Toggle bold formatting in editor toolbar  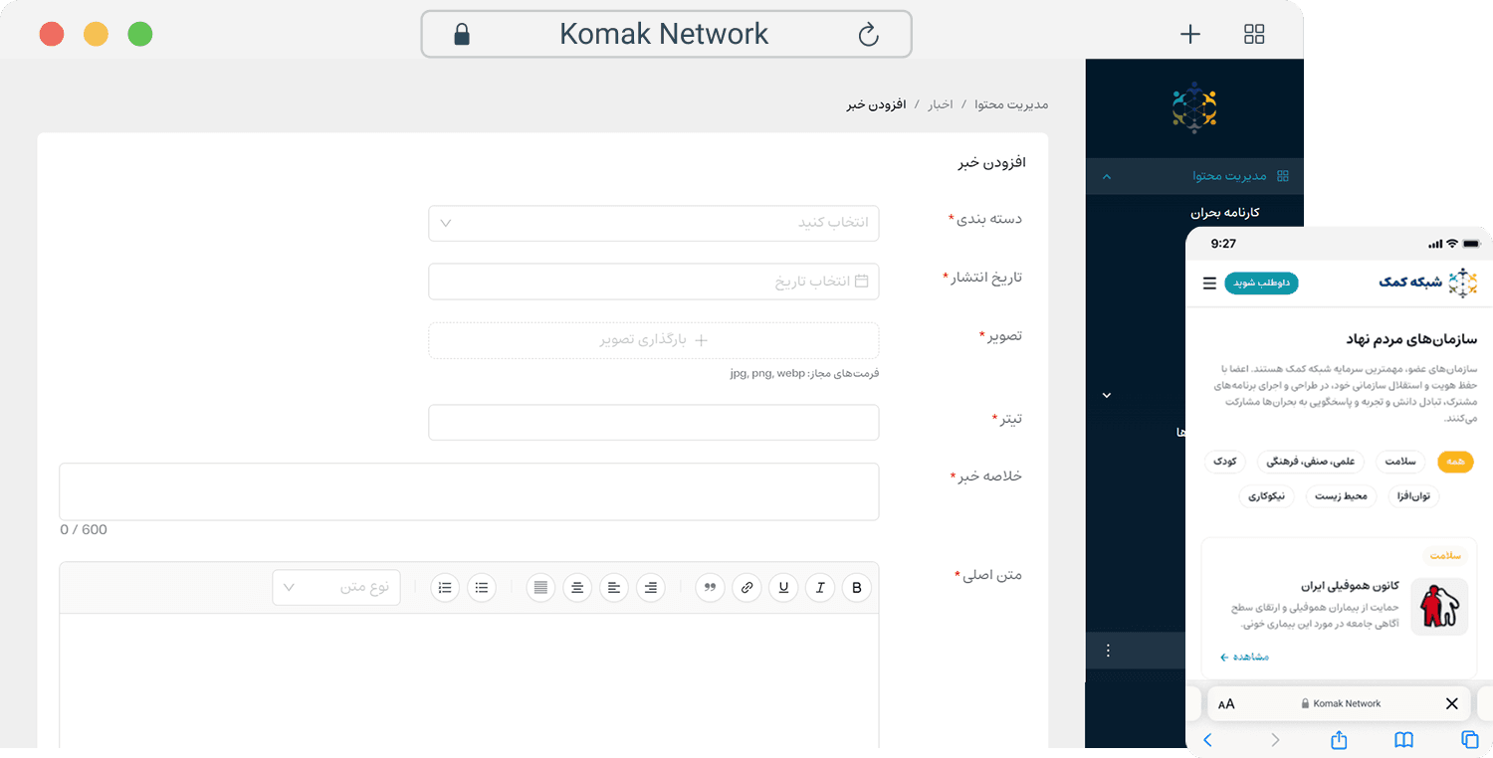[857, 588]
